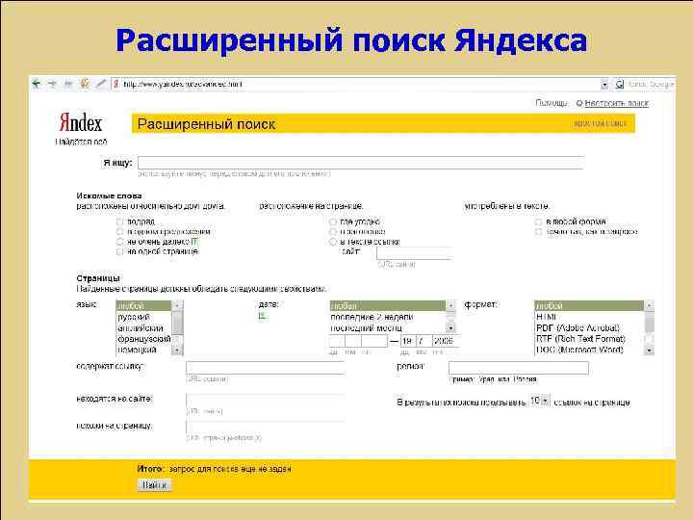693x520 pixels.
Task: Select 'французский' in the language list
Action: pos(143,339)
